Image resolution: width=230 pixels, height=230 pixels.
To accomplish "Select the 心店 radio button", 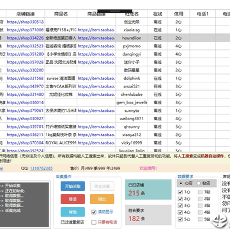I will [181, 183].
